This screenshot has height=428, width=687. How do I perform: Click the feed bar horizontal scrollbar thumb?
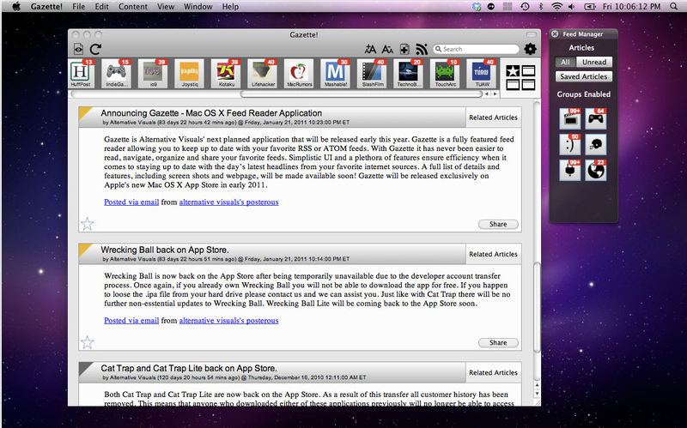pos(362,94)
